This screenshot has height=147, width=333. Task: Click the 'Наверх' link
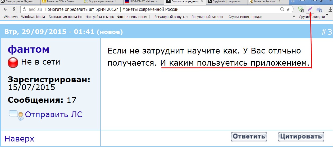point(19,139)
